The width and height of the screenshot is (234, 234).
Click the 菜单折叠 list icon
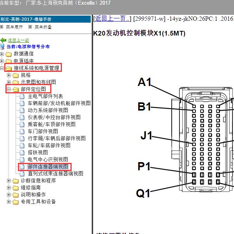pyautogui.click(x=30, y=27)
